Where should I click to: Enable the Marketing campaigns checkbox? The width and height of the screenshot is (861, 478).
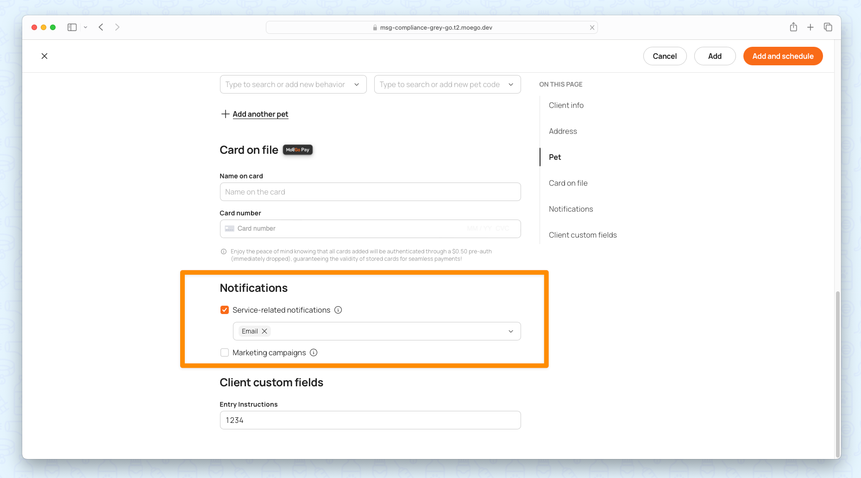click(225, 352)
